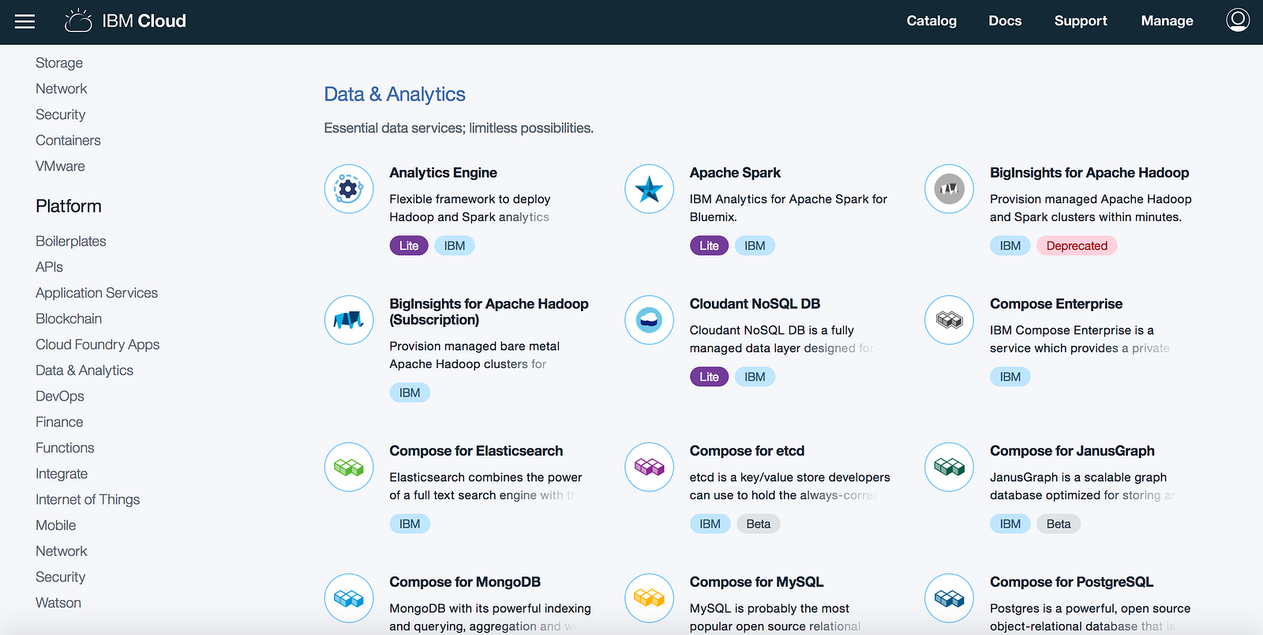Select Containers in the sidebar
Viewport: 1263px width, 635px height.
pyautogui.click(x=68, y=141)
